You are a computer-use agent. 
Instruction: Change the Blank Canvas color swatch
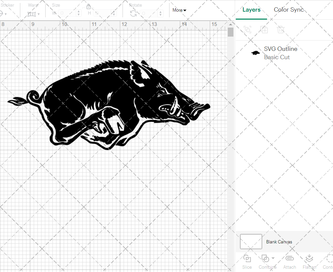click(x=251, y=242)
